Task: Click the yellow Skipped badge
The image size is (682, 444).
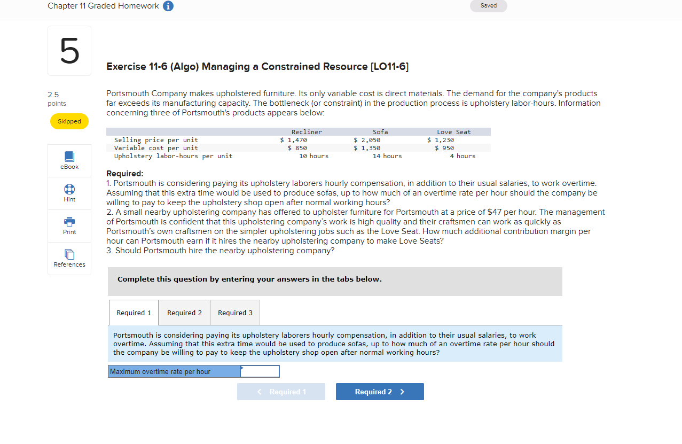Action: 69,121
